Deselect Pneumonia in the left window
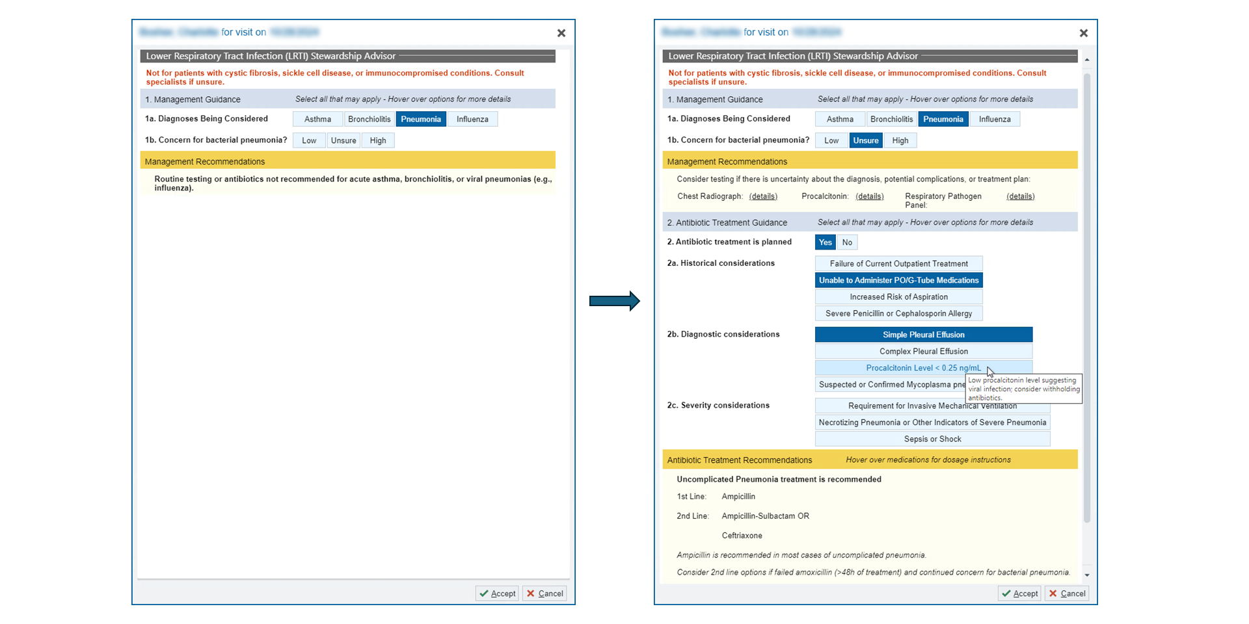1249x624 pixels. (421, 119)
